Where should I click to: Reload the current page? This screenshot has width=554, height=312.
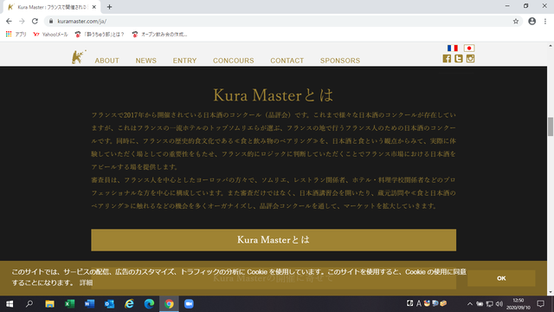pos(35,21)
